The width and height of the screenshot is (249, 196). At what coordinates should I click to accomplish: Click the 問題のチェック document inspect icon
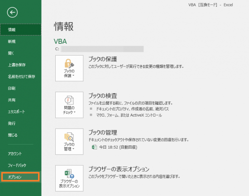tap(69, 100)
